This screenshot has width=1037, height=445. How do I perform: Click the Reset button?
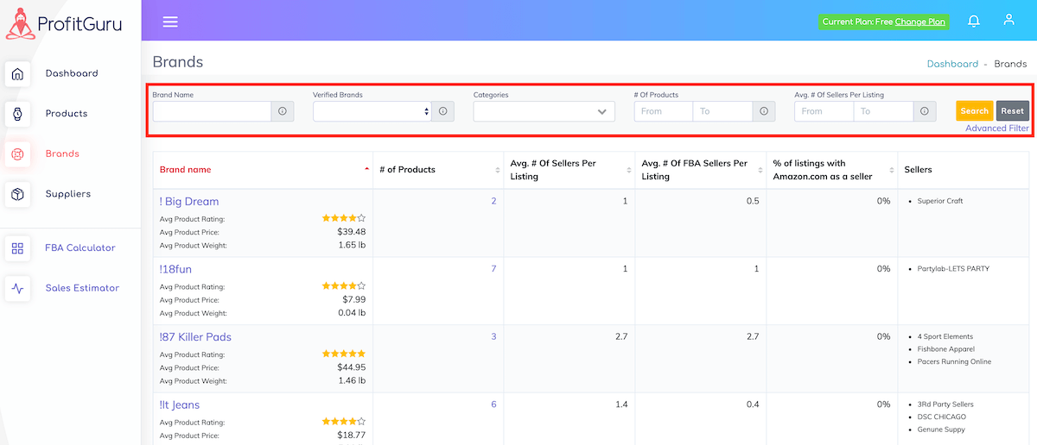tap(1013, 110)
